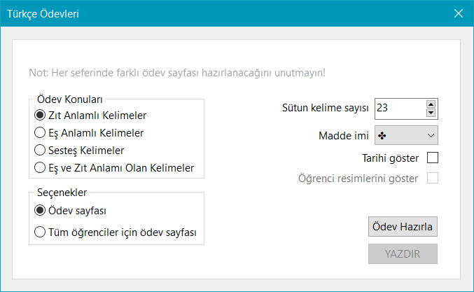Click the YAZDIR print button
The image size is (474, 292).
[403, 254]
